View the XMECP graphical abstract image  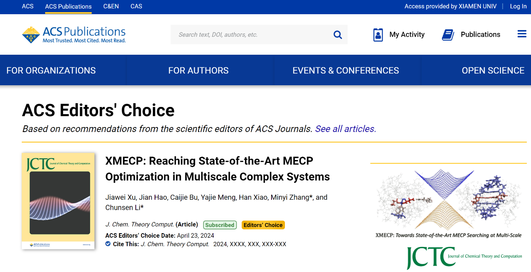tap(449, 203)
